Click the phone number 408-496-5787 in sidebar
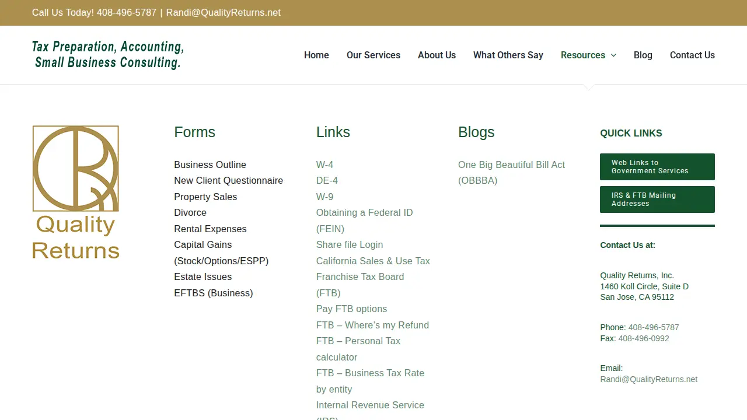Viewport: 747px width, 420px height. click(654, 328)
